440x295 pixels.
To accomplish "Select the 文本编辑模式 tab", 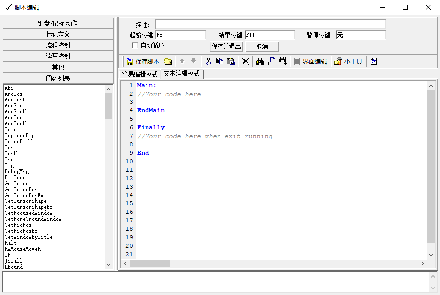I will point(182,74).
